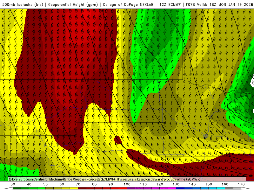Click the 60 label on the colorbar
This screenshot has height=190, width=254.
(x=62, y=184)
